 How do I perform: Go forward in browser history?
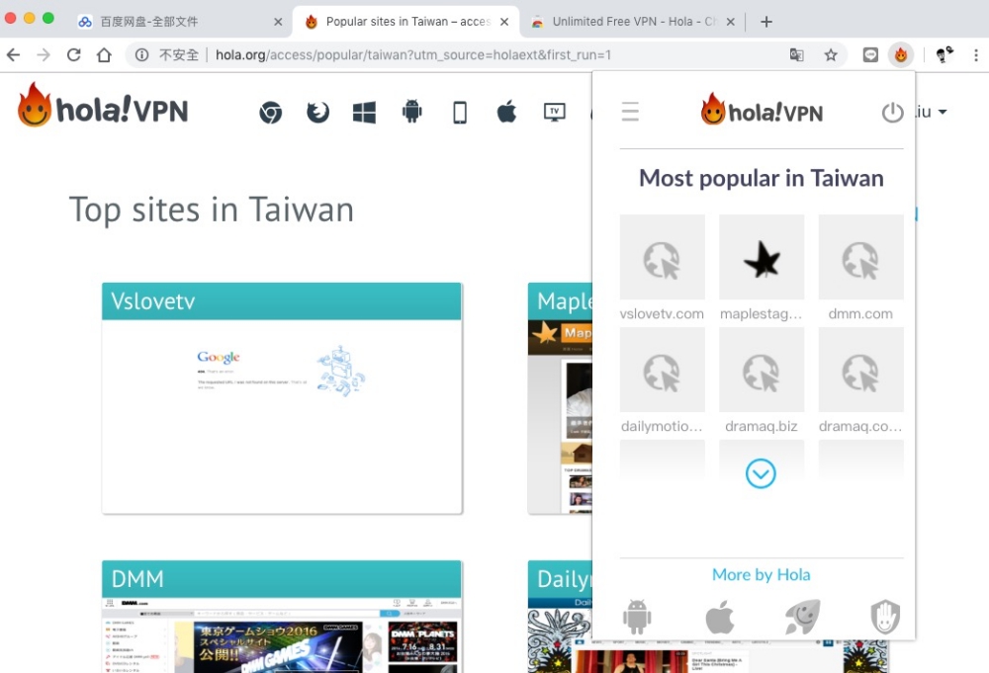click(x=43, y=54)
